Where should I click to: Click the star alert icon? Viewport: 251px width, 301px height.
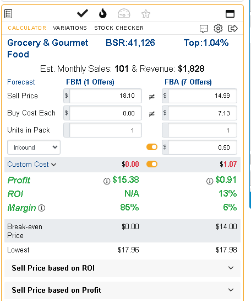[x=146, y=14]
